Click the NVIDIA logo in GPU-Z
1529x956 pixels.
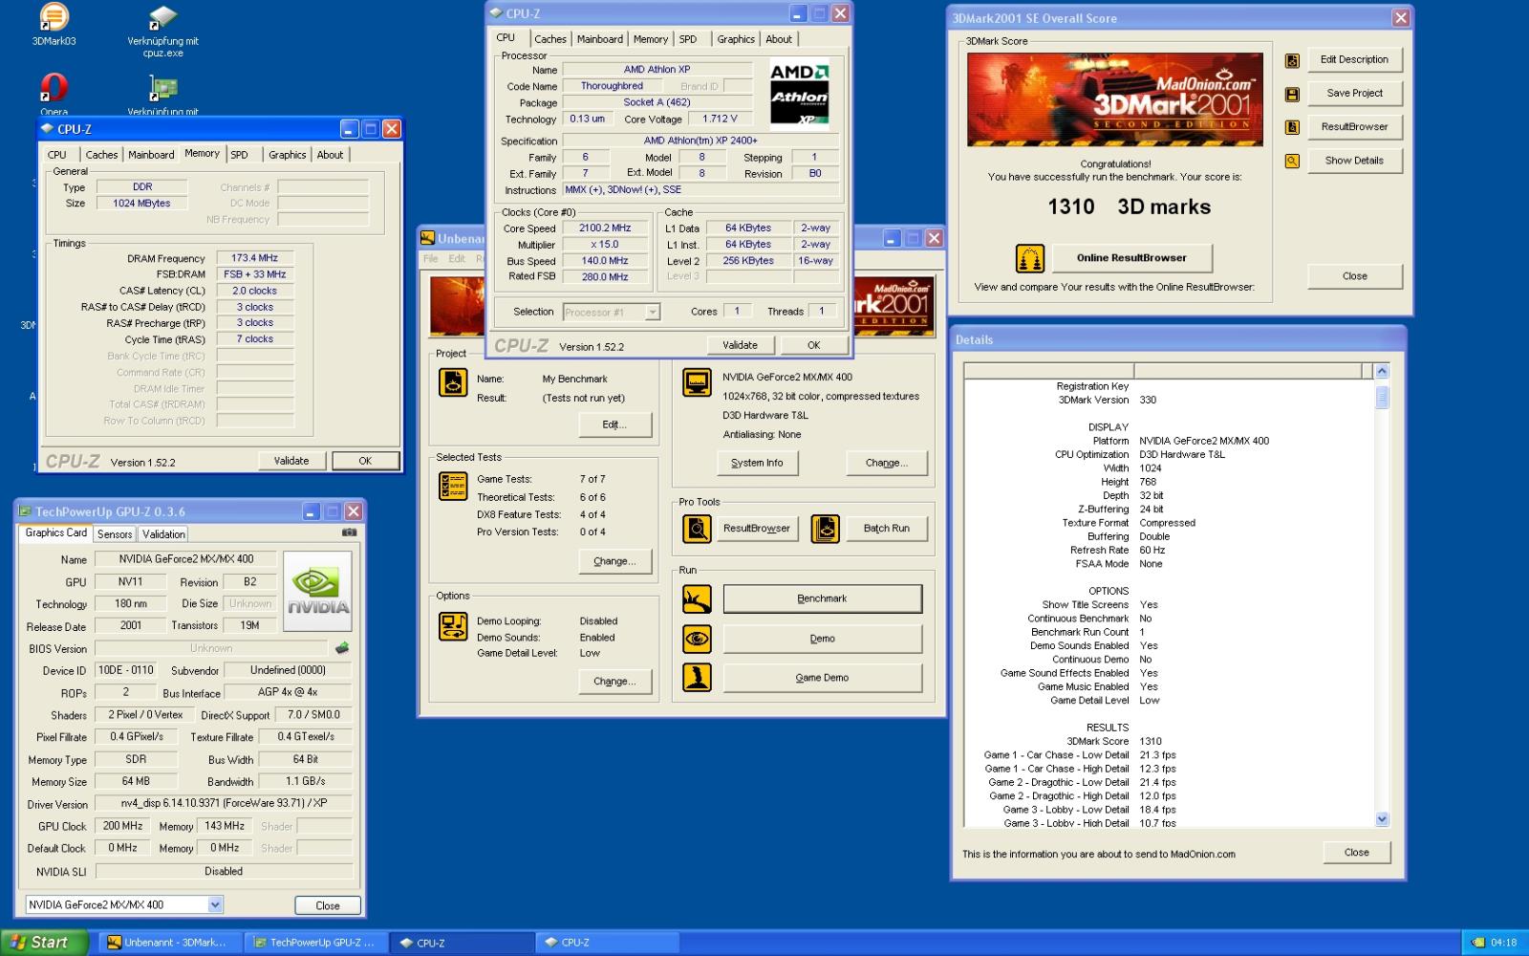tap(318, 591)
